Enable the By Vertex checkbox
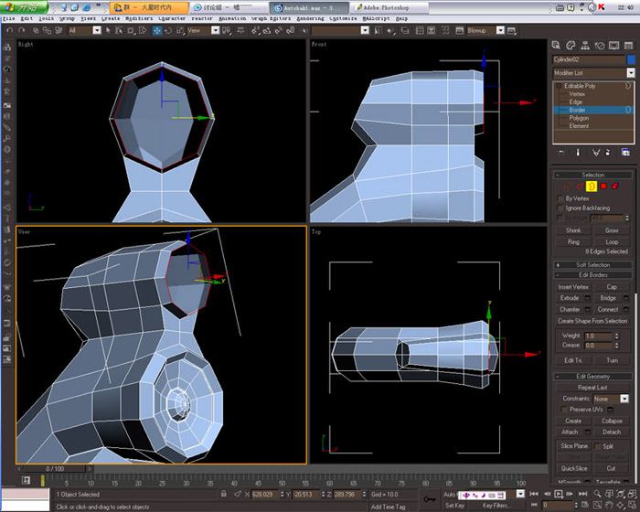640x512 pixels. (560, 198)
